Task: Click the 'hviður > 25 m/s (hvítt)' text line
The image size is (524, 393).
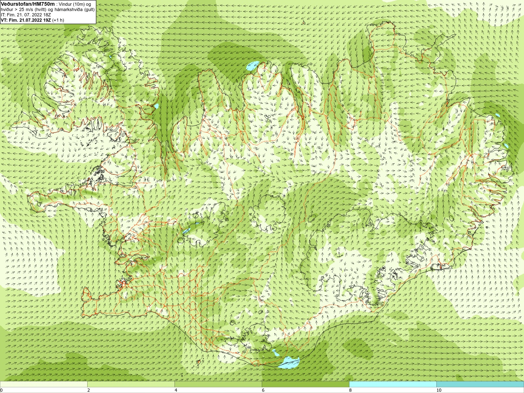Action: (23, 9)
